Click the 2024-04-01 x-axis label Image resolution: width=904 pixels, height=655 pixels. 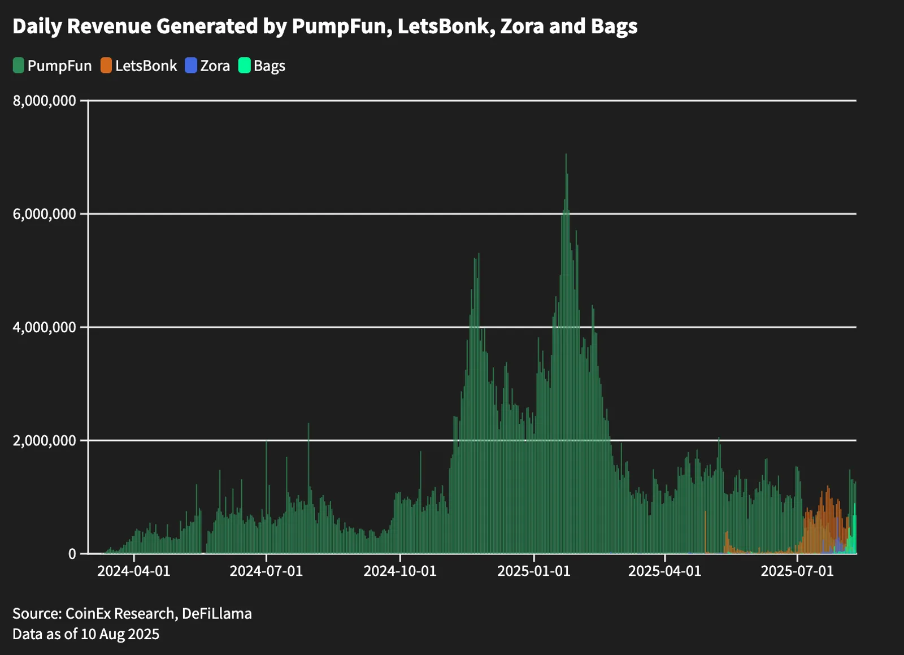click(x=134, y=571)
